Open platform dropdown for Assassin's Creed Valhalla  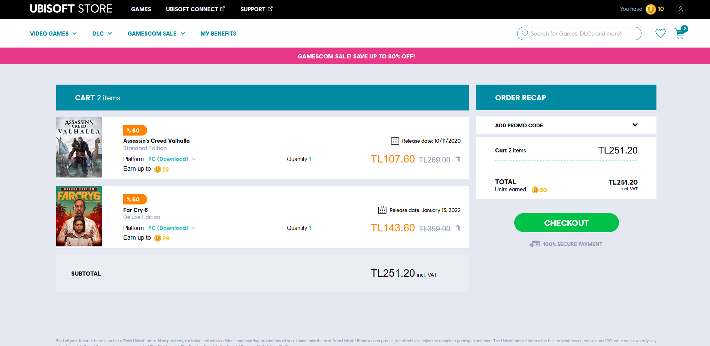pyautogui.click(x=172, y=159)
